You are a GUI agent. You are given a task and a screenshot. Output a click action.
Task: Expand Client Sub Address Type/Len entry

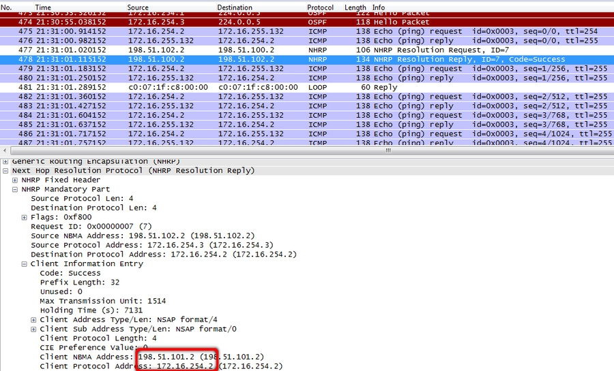pyautogui.click(x=33, y=329)
